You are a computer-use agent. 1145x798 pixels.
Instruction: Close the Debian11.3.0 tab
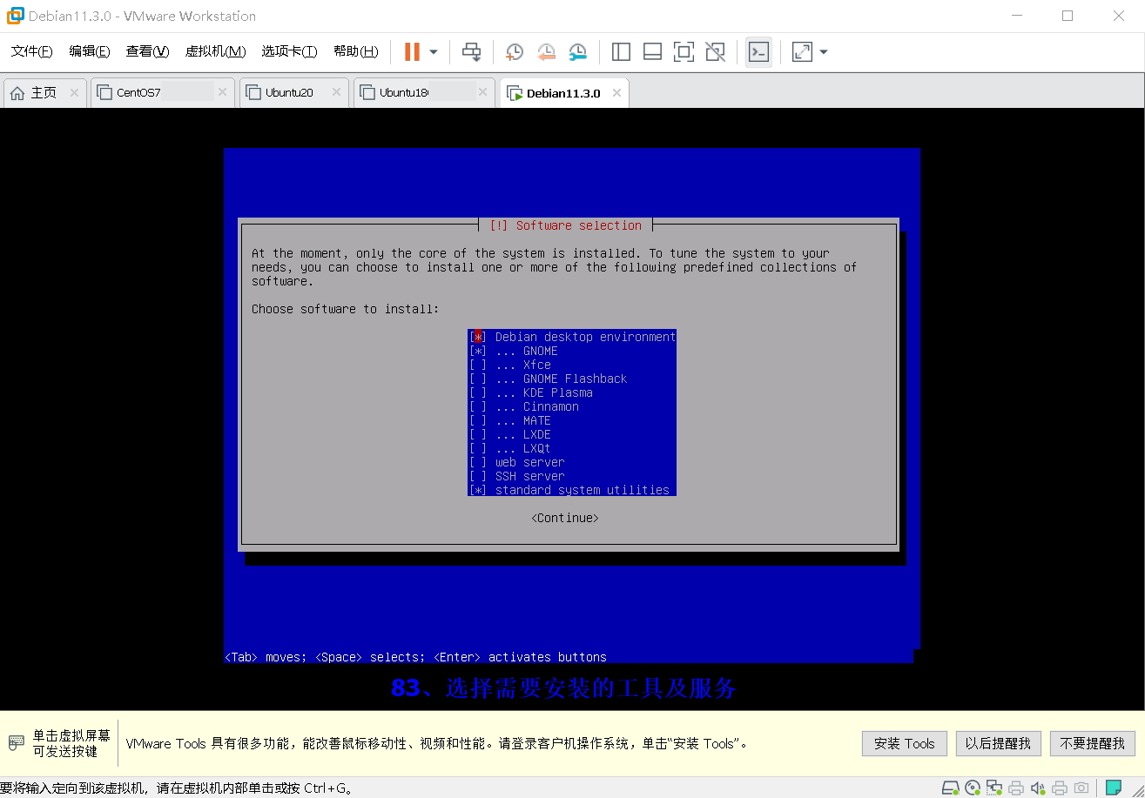coord(617,92)
